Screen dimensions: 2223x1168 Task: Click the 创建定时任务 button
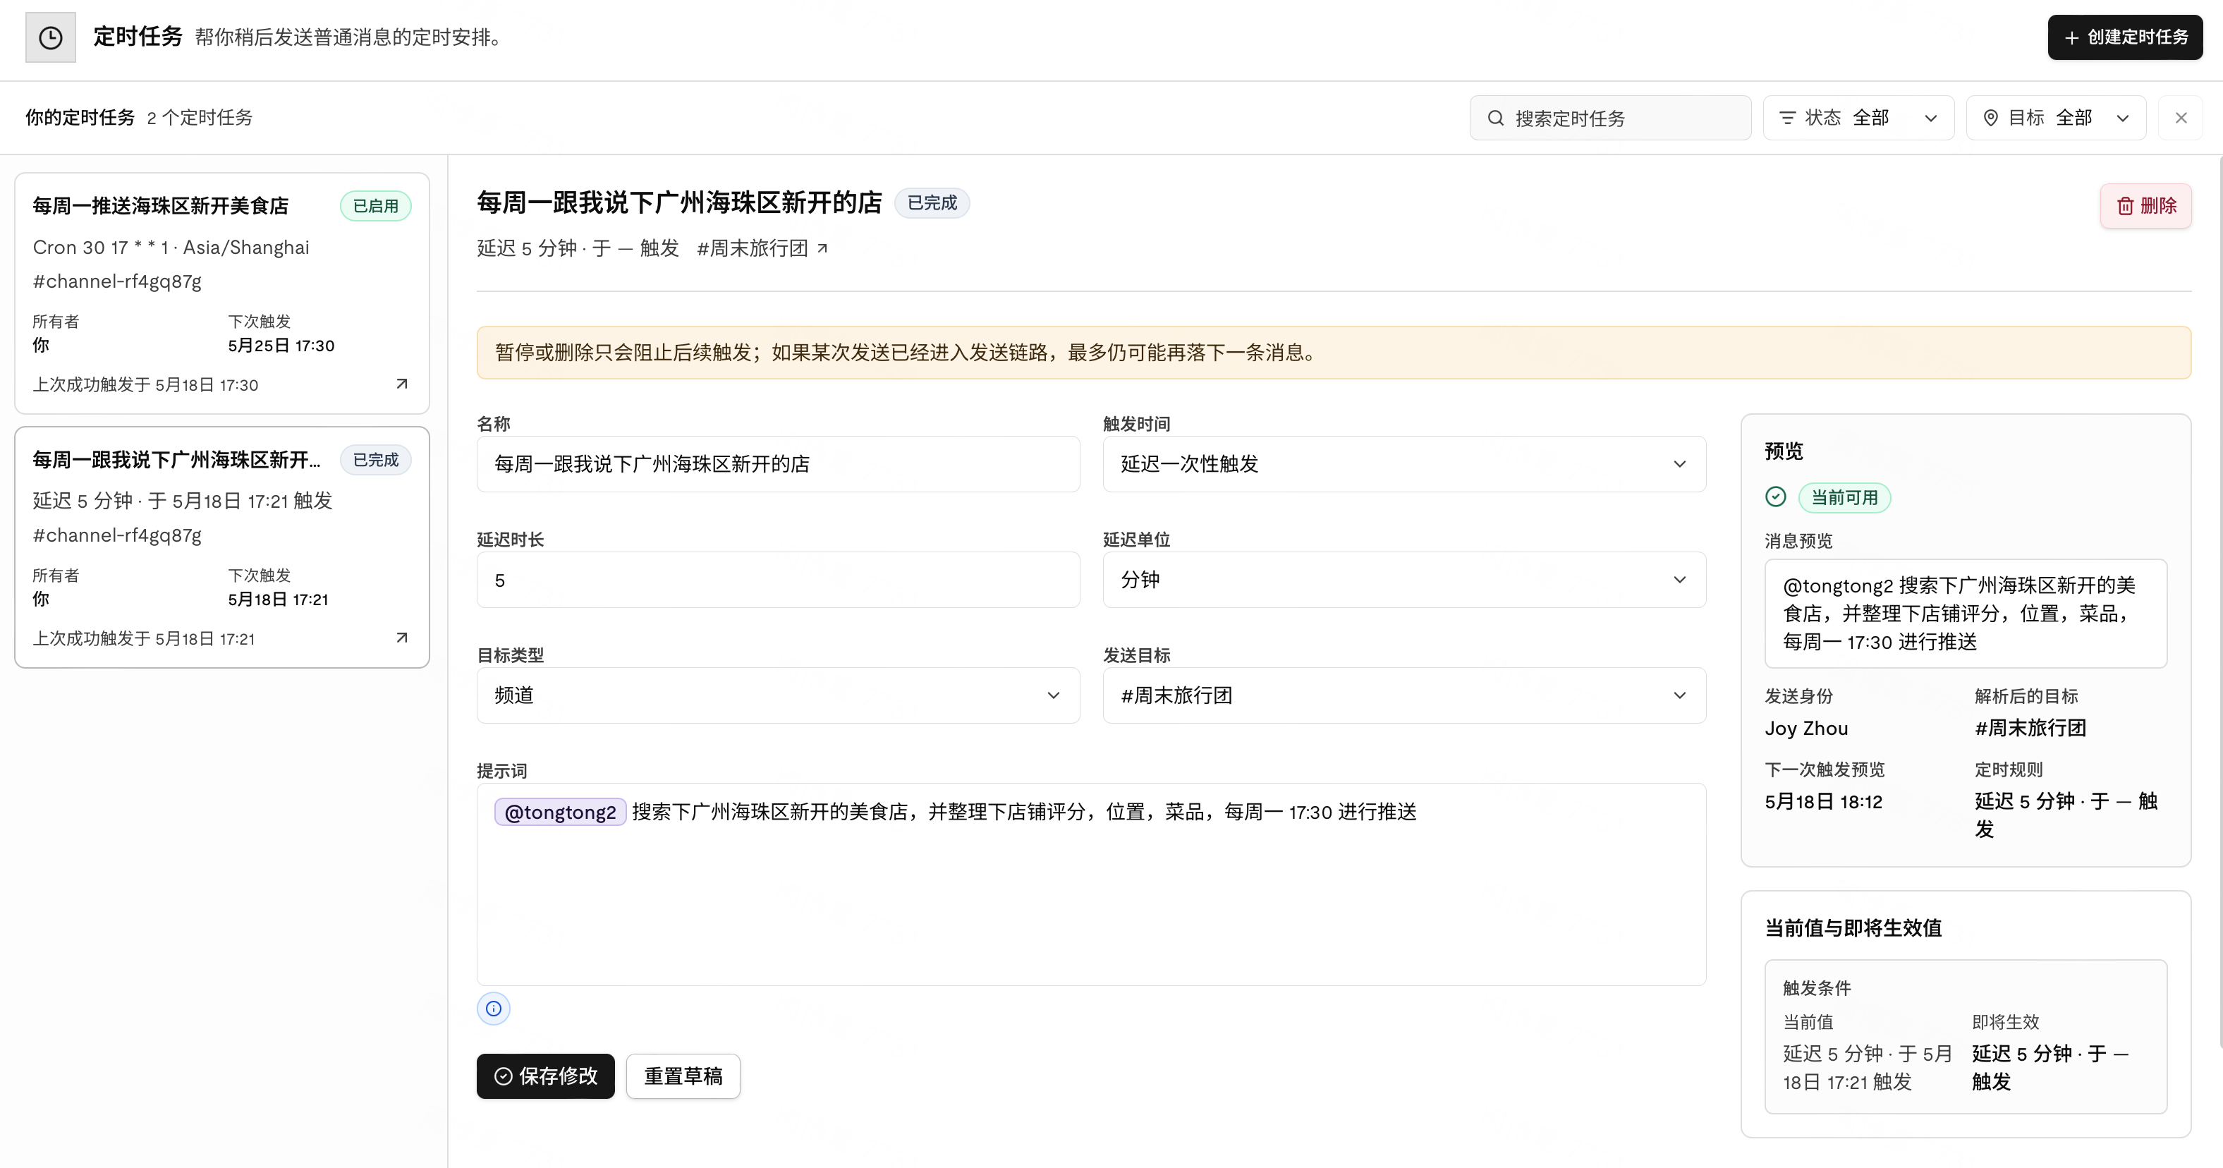2125,37
